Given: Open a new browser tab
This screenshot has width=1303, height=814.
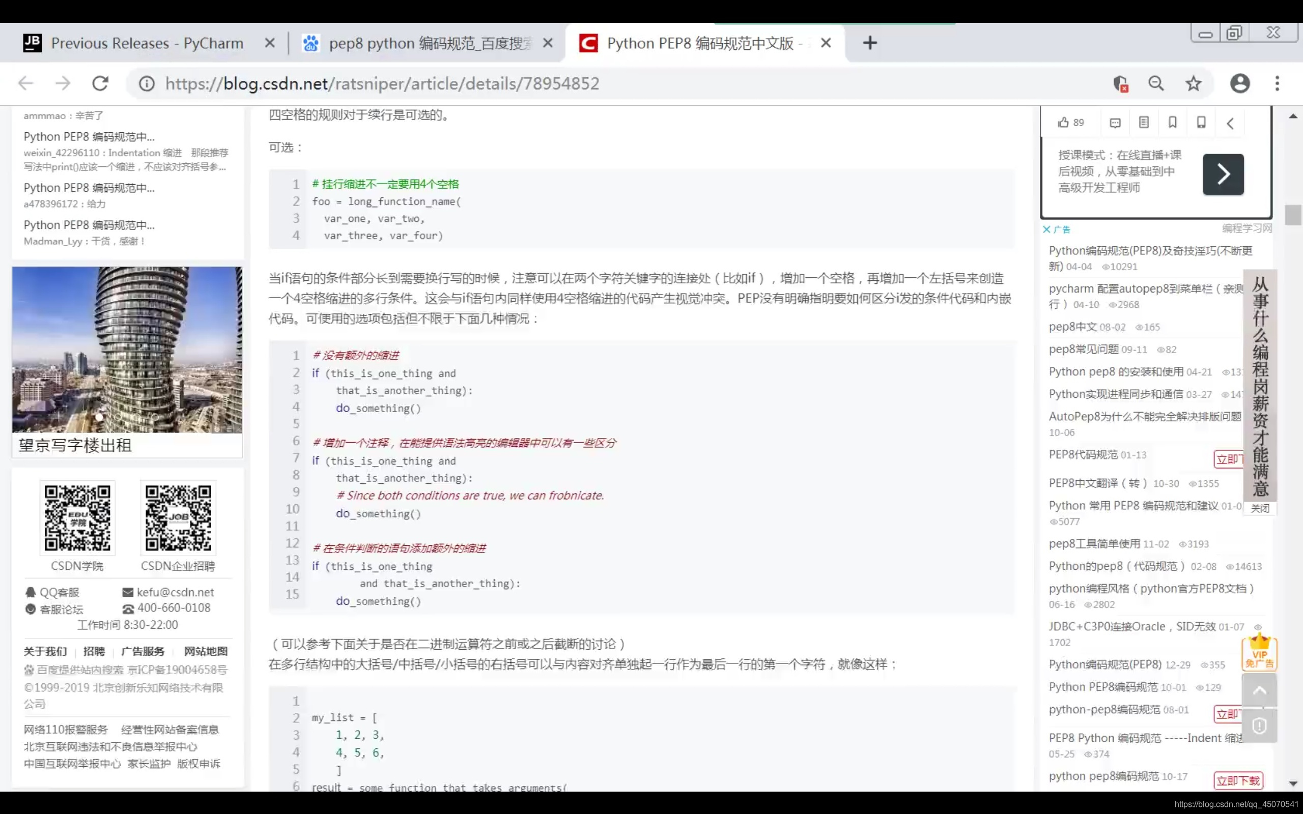Looking at the screenshot, I should coord(869,43).
